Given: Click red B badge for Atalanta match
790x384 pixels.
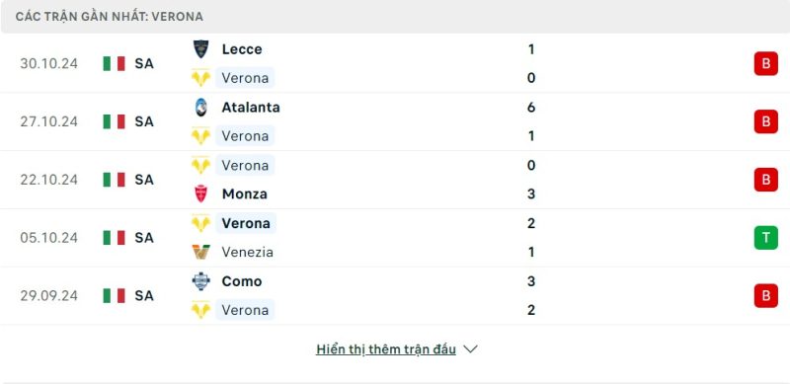Looking at the screenshot, I should [x=766, y=121].
